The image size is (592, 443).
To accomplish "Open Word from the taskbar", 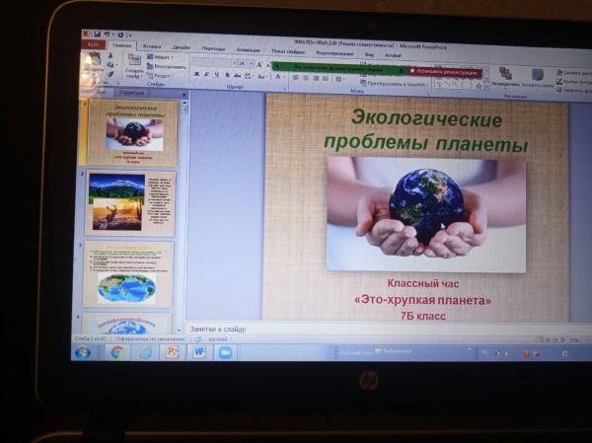I will point(198,352).
